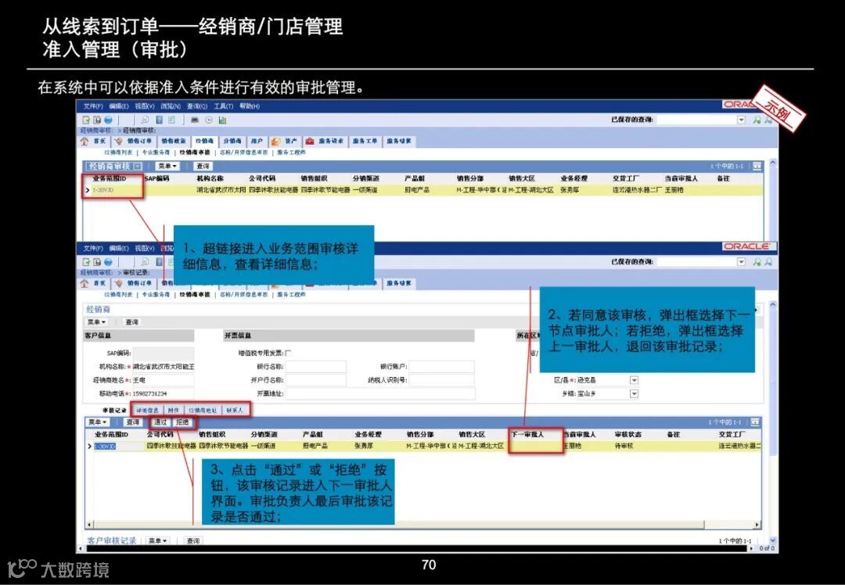Click the 通过 approve button
This screenshot has height=585, width=845.
tap(160, 422)
